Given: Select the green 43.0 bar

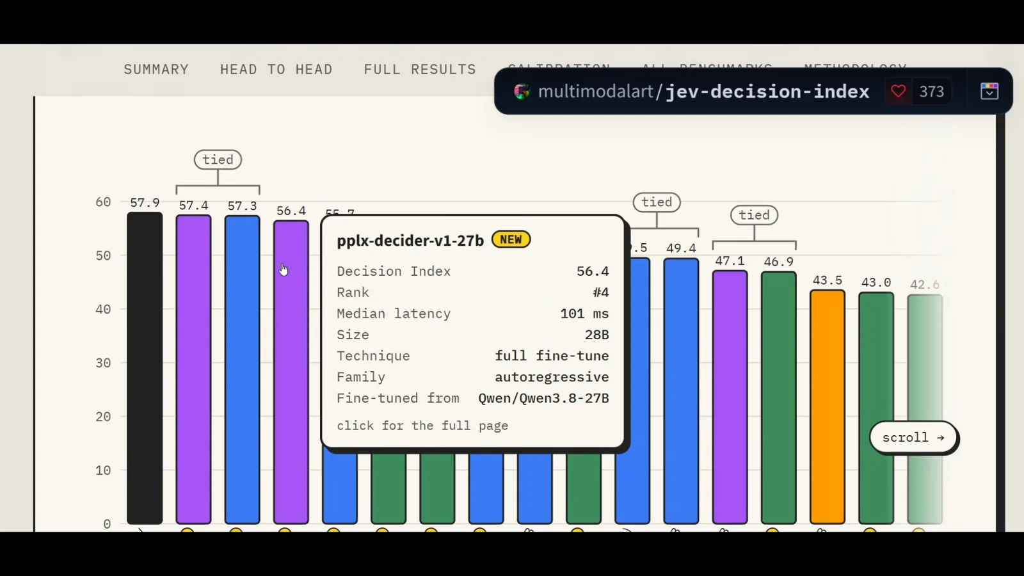Looking at the screenshot, I should tap(876, 408).
